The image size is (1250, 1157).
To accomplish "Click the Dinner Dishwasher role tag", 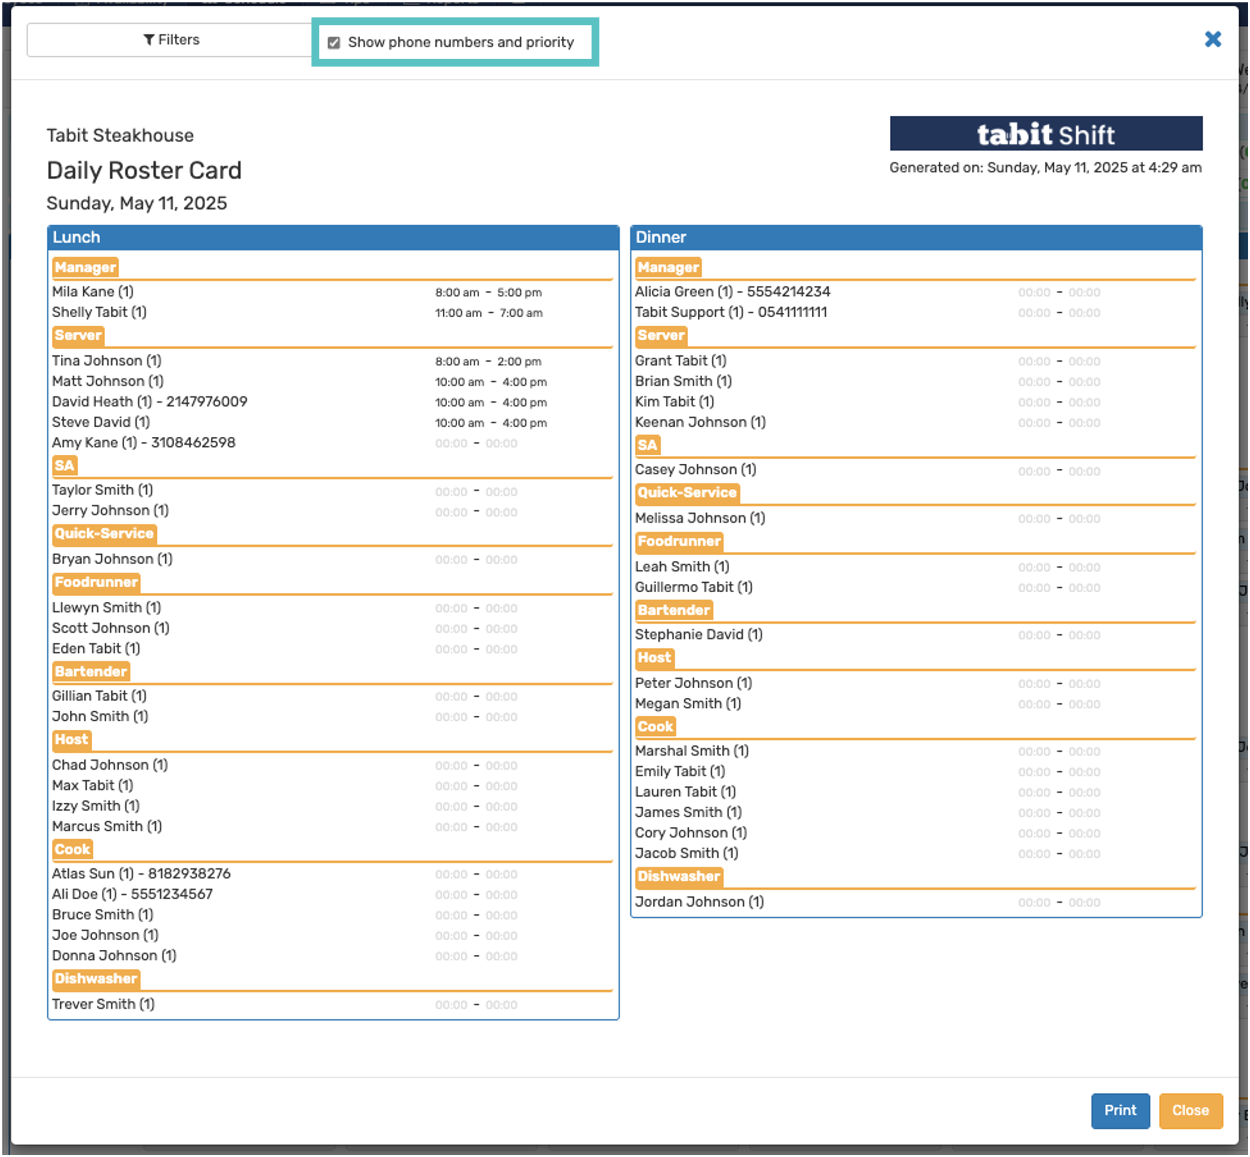I will tap(679, 877).
